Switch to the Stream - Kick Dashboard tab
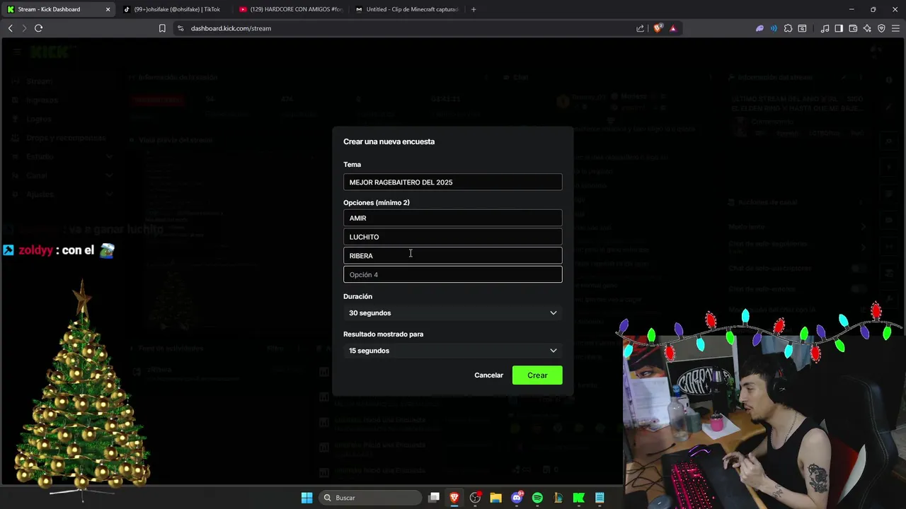Screen dimensions: 906x509 pos(58,9)
